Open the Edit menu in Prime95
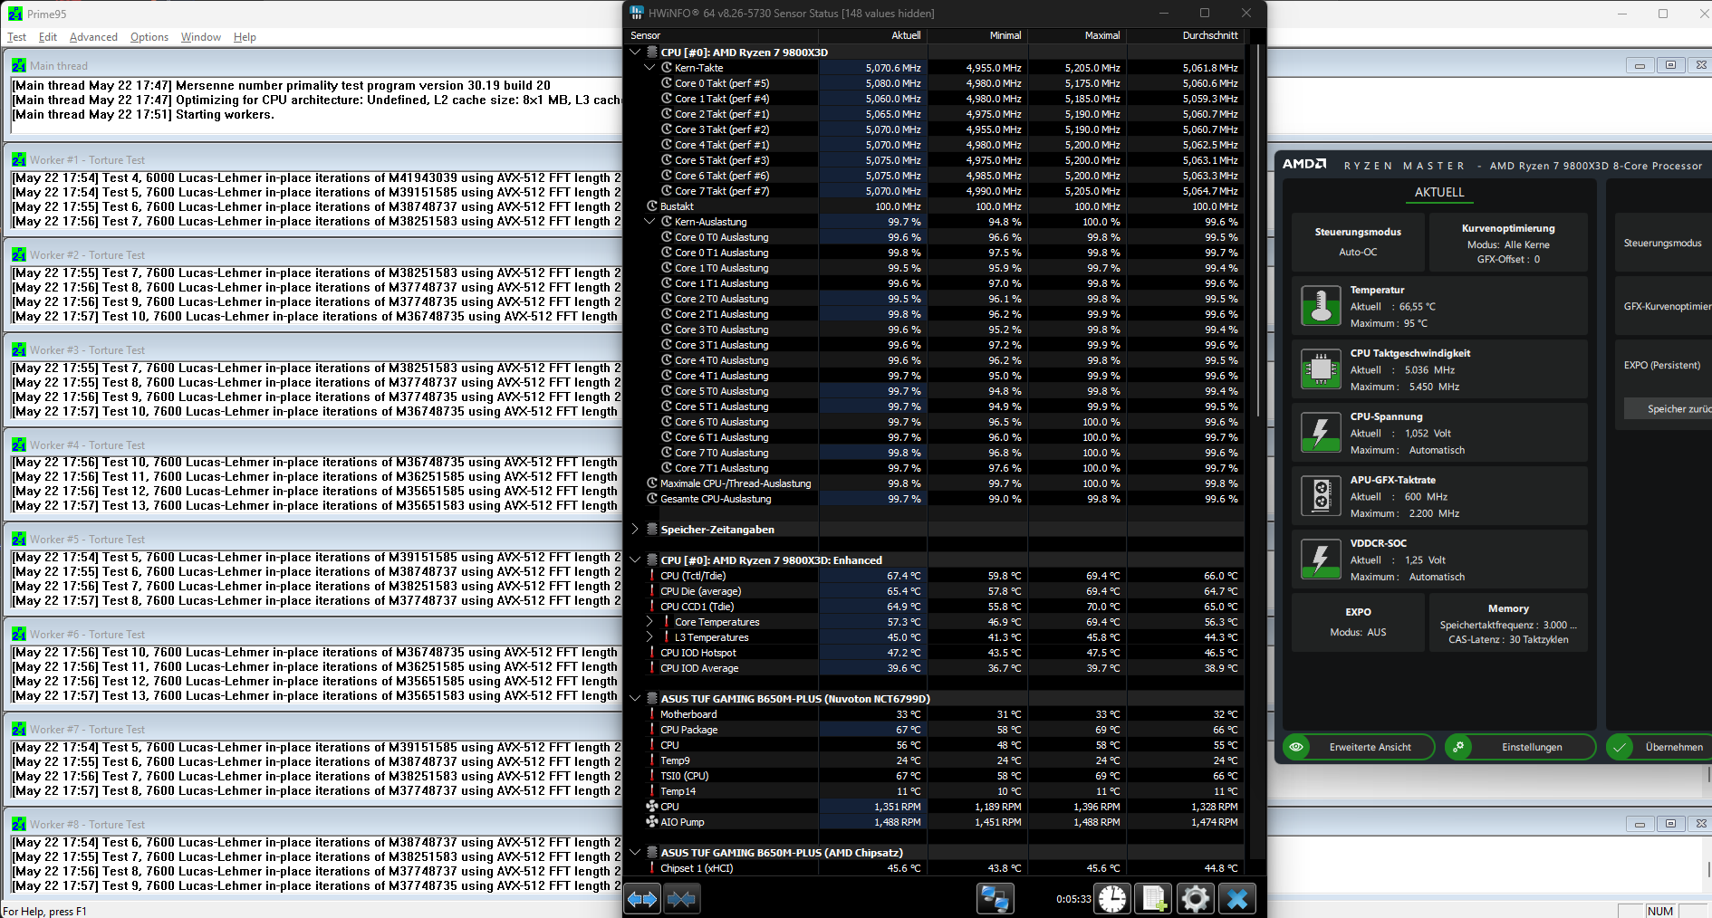 [48, 37]
